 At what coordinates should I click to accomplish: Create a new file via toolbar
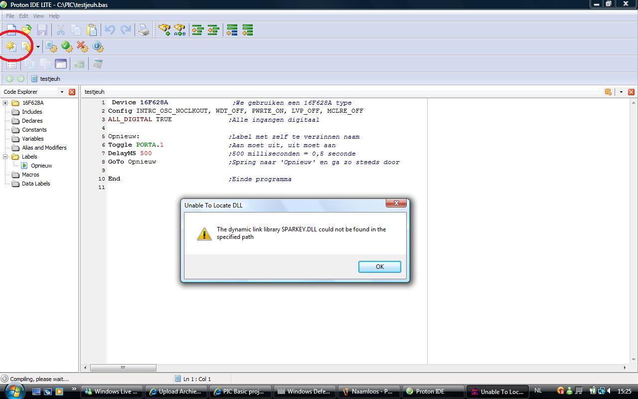click(x=11, y=30)
